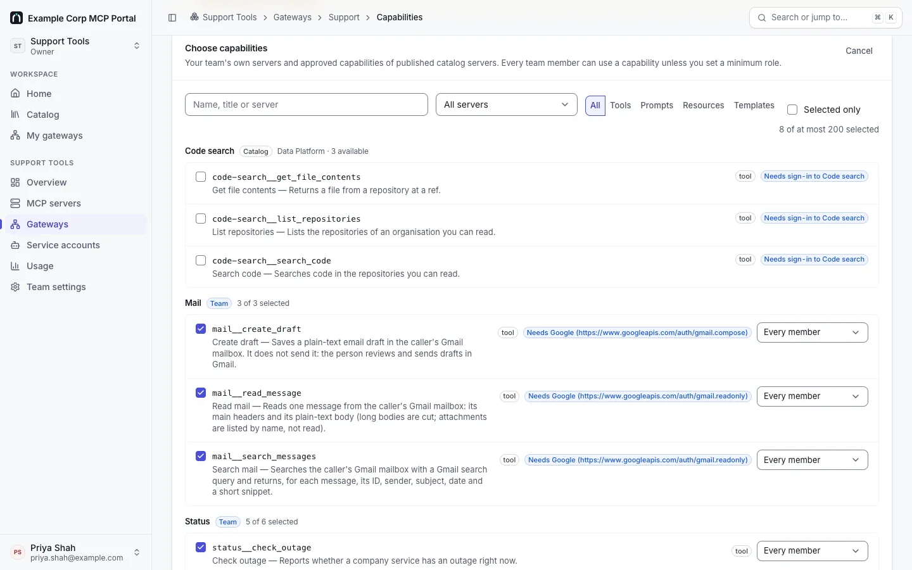Uncheck mail__read_message checkbox
The width and height of the screenshot is (912, 570).
(201, 393)
